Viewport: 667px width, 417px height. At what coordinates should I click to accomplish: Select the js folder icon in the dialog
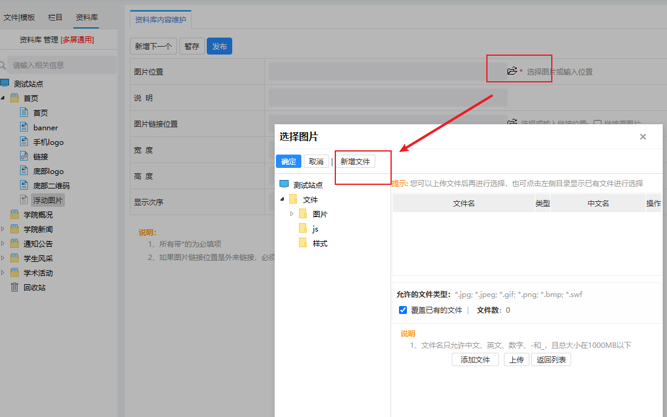pyautogui.click(x=303, y=229)
